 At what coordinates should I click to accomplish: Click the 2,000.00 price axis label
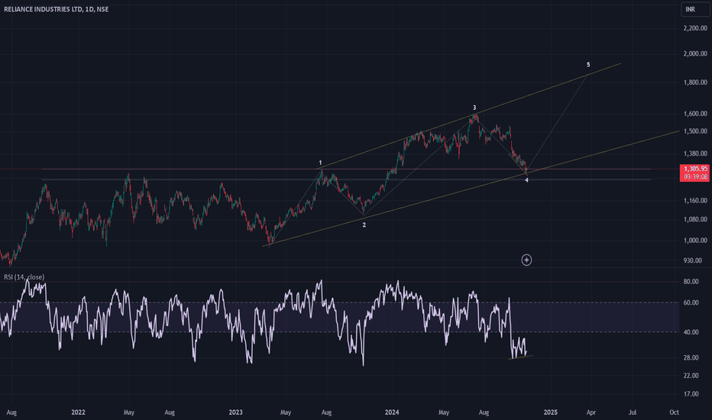pos(695,53)
